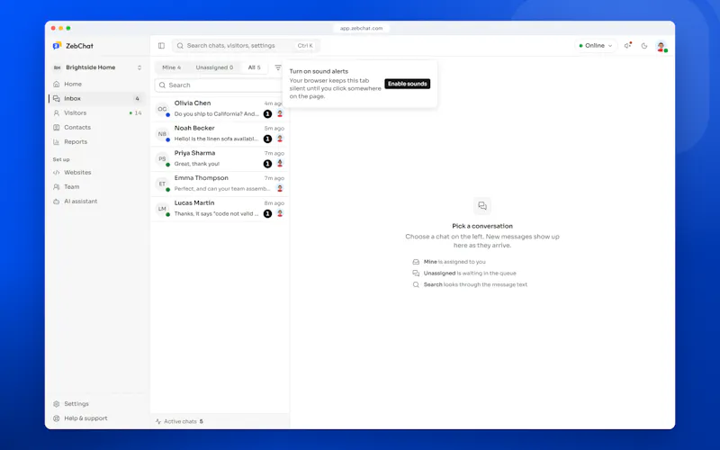Click the AI assistant robot icon
Image resolution: width=720 pixels, height=450 pixels.
(x=57, y=201)
